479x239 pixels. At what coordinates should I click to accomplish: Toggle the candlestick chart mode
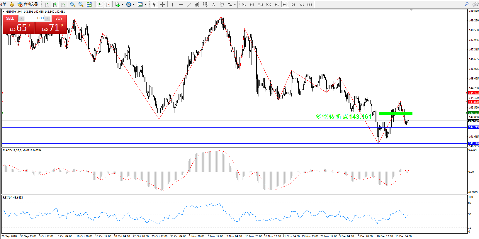[55, 4]
